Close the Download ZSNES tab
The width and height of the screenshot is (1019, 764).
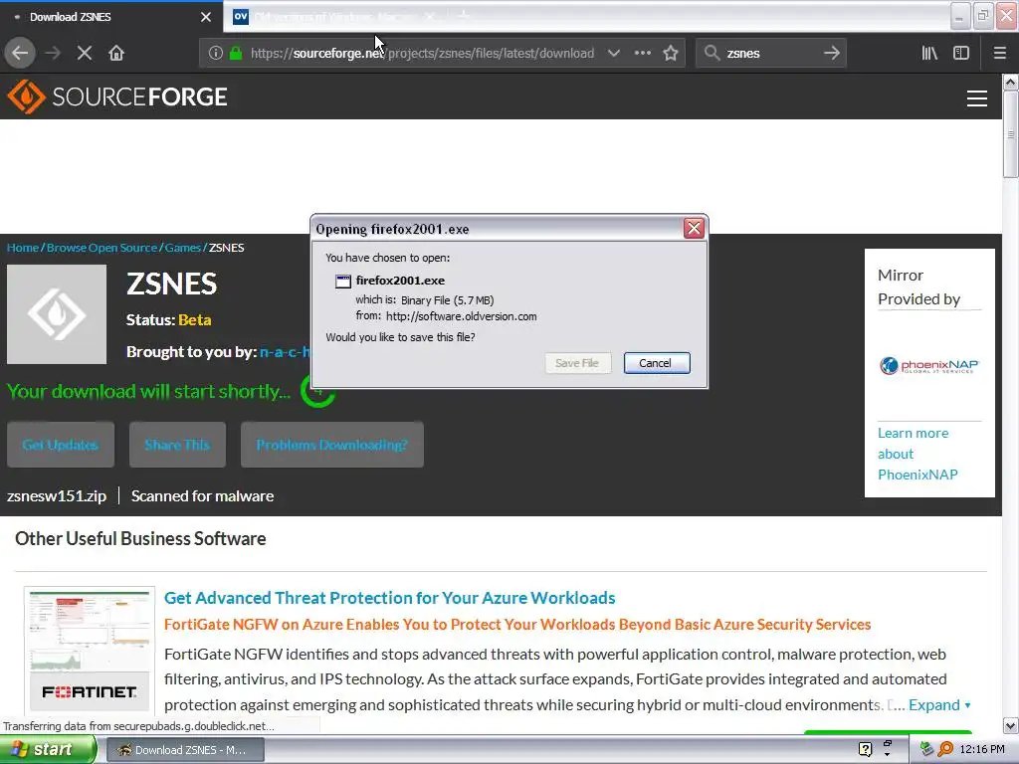[206, 17]
